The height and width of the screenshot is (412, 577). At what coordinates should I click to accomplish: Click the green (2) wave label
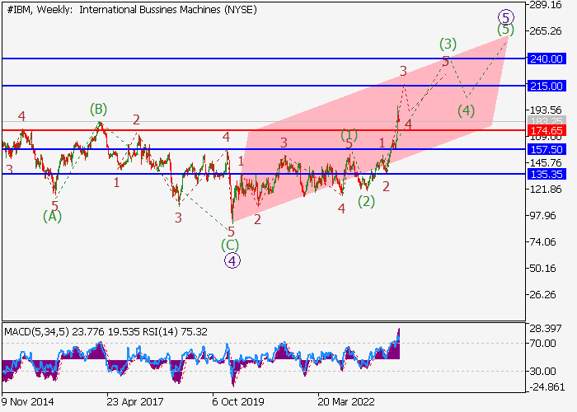(367, 202)
